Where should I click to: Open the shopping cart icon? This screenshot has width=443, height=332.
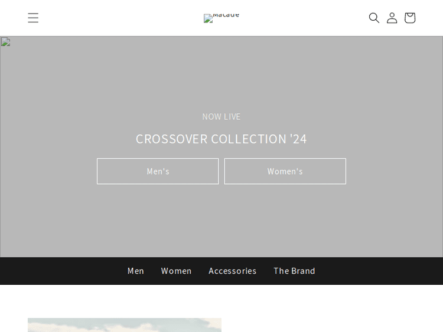[409, 18]
